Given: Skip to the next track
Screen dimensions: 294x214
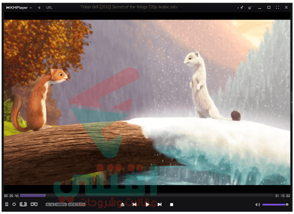Looking at the screenshot, I should point(160,205).
